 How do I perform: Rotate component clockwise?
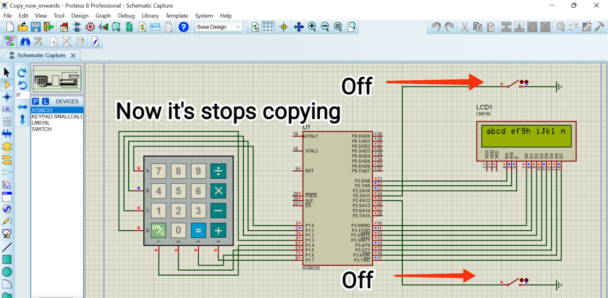pos(22,74)
